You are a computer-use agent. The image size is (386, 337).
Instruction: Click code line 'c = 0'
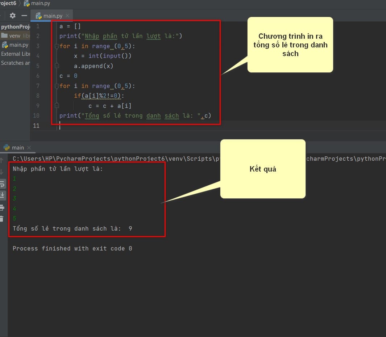69,76
